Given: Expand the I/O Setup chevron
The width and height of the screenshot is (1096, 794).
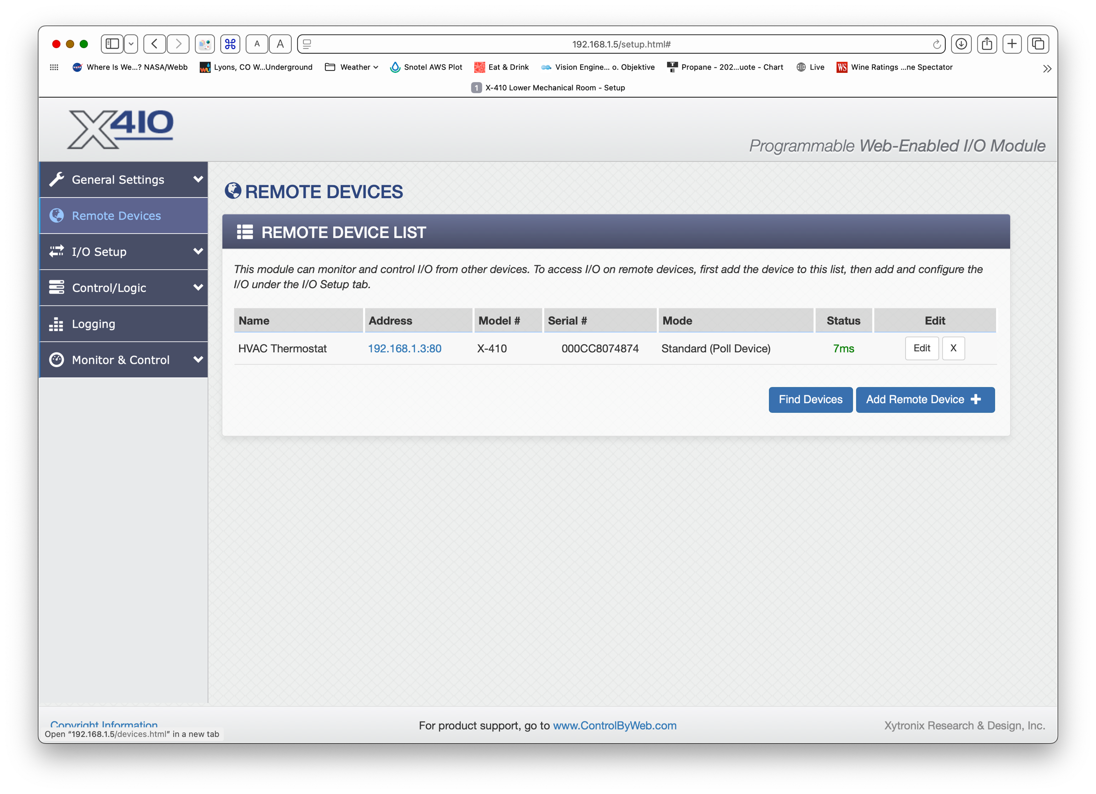Looking at the screenshot, I should tap(198, 251).
